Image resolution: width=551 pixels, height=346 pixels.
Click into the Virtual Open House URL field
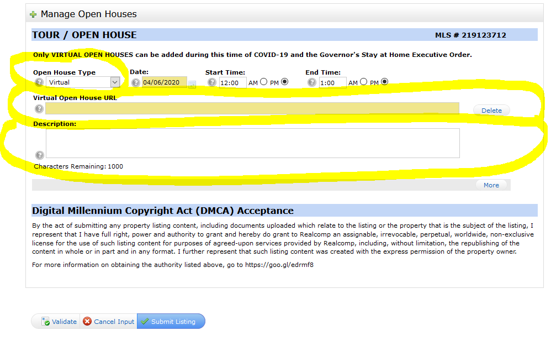coord(252,108)
